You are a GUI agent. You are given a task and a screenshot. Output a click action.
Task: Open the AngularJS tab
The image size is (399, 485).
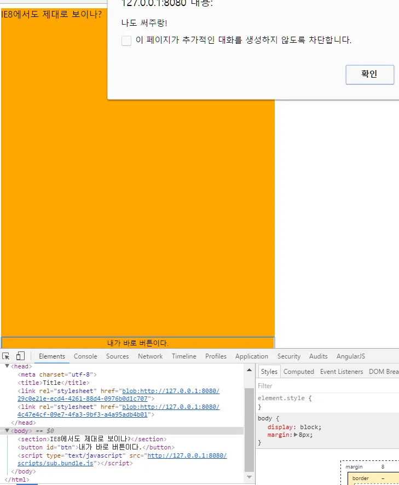click(351, 356)
